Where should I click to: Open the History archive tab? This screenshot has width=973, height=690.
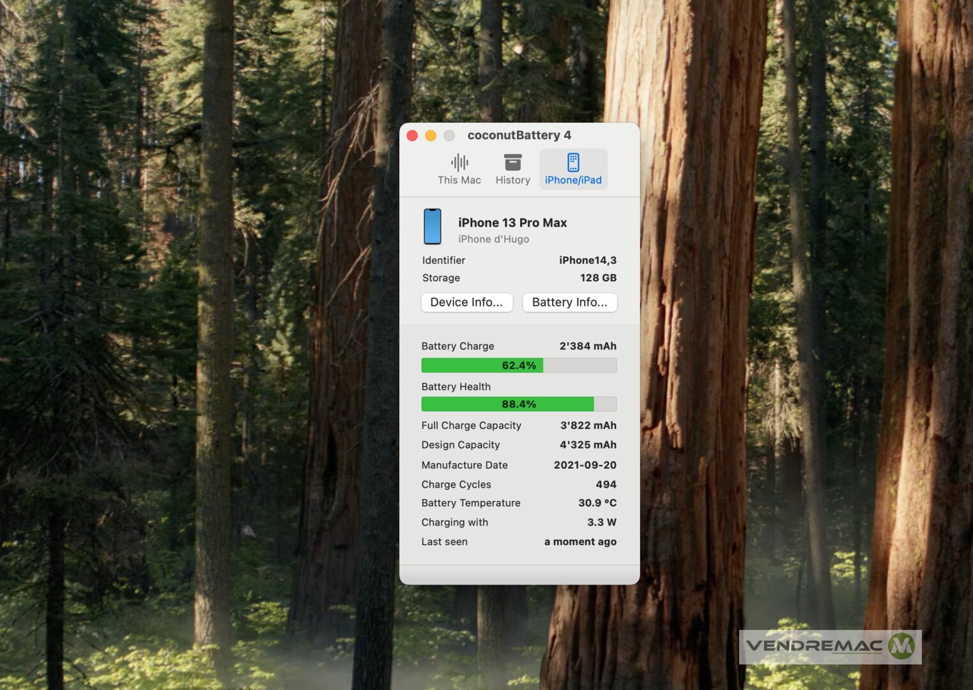coord(512,169)
